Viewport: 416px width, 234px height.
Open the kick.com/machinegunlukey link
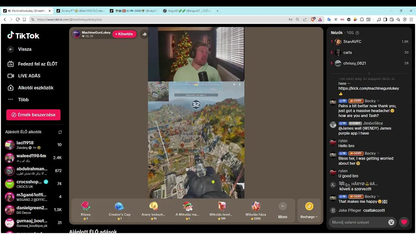tap(369, 88)
